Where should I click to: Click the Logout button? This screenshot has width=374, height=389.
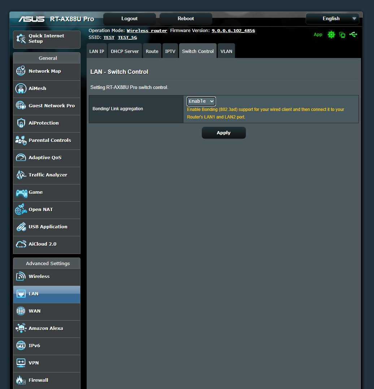(x=129, y=19)
